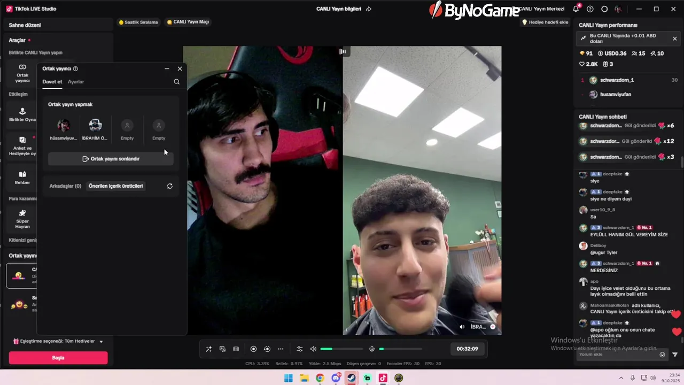Open the Windows Start menu
Image resolution: width=684 pixels, height=385 pixels.
click(x=289, y=378)
